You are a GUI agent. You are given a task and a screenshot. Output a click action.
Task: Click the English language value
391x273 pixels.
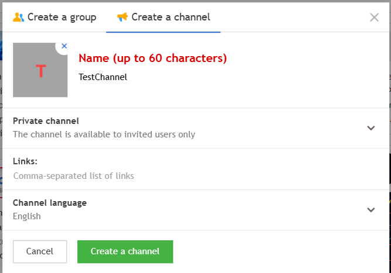click(27, 216)
